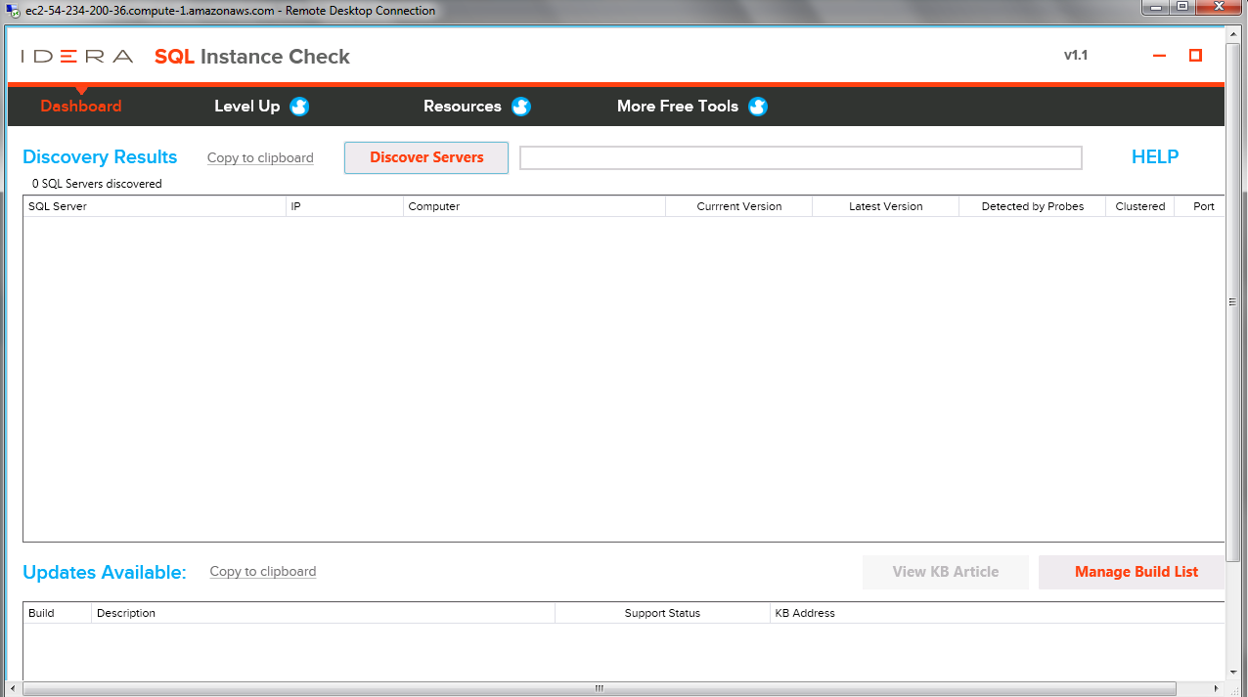Click the horizontal scrollbar at the bottom
Image resolution: width=1248 pixels, height=697 pixels.
[x=599, y=688]
